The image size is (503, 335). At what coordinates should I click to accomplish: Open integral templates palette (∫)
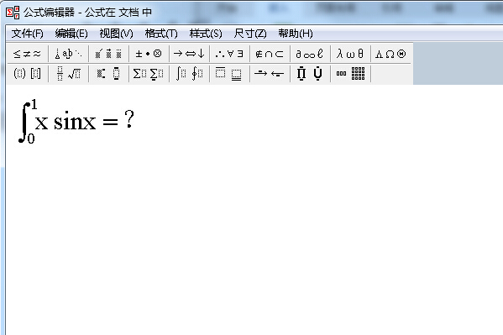[x=189, y=74]
